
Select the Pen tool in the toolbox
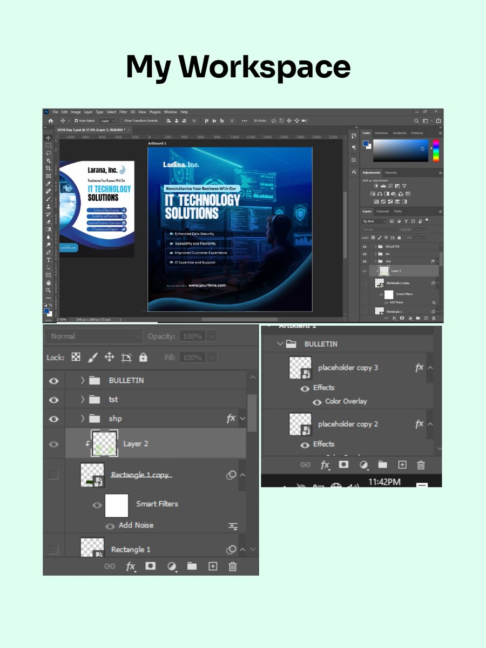[48, 252]
